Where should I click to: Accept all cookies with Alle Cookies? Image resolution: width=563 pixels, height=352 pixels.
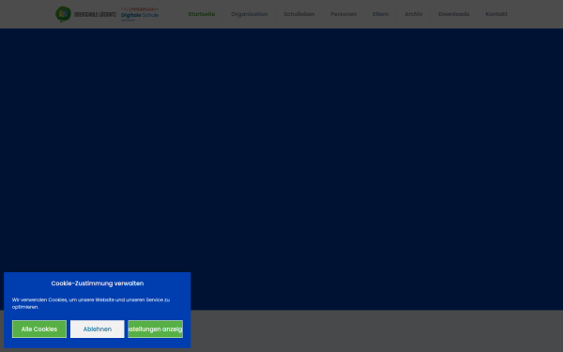[39, 329]
